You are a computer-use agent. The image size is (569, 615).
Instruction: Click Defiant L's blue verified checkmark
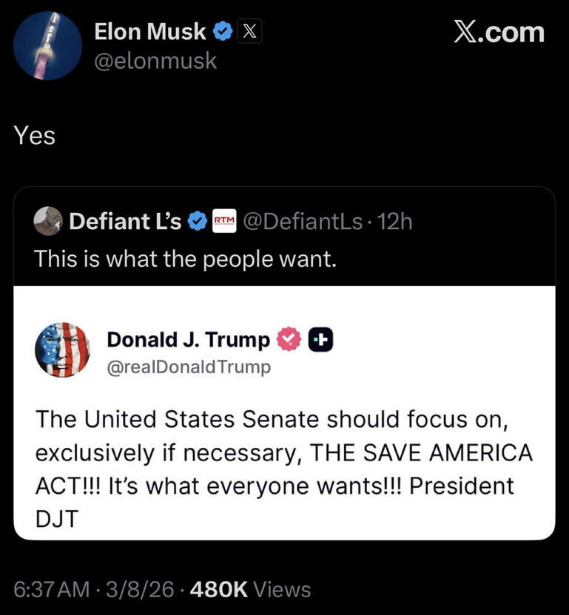coord(197,221)
